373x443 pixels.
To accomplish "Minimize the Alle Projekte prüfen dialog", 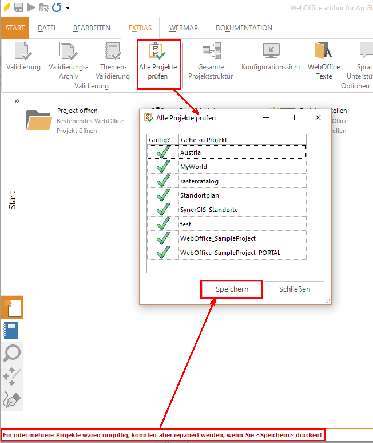I will tap(266, 118).
